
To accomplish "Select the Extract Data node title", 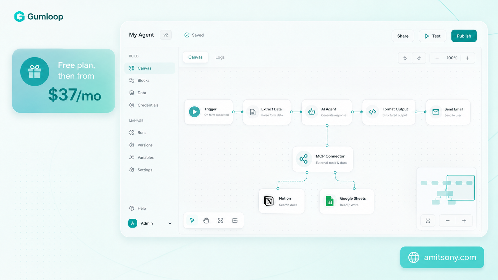I will click(271, 109).
